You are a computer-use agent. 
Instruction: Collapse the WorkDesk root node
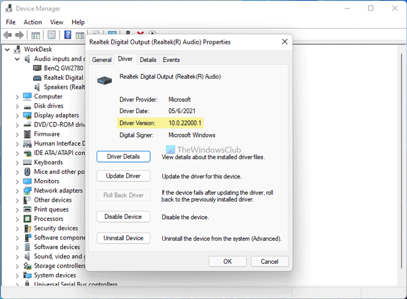click(x=8, y=50)
